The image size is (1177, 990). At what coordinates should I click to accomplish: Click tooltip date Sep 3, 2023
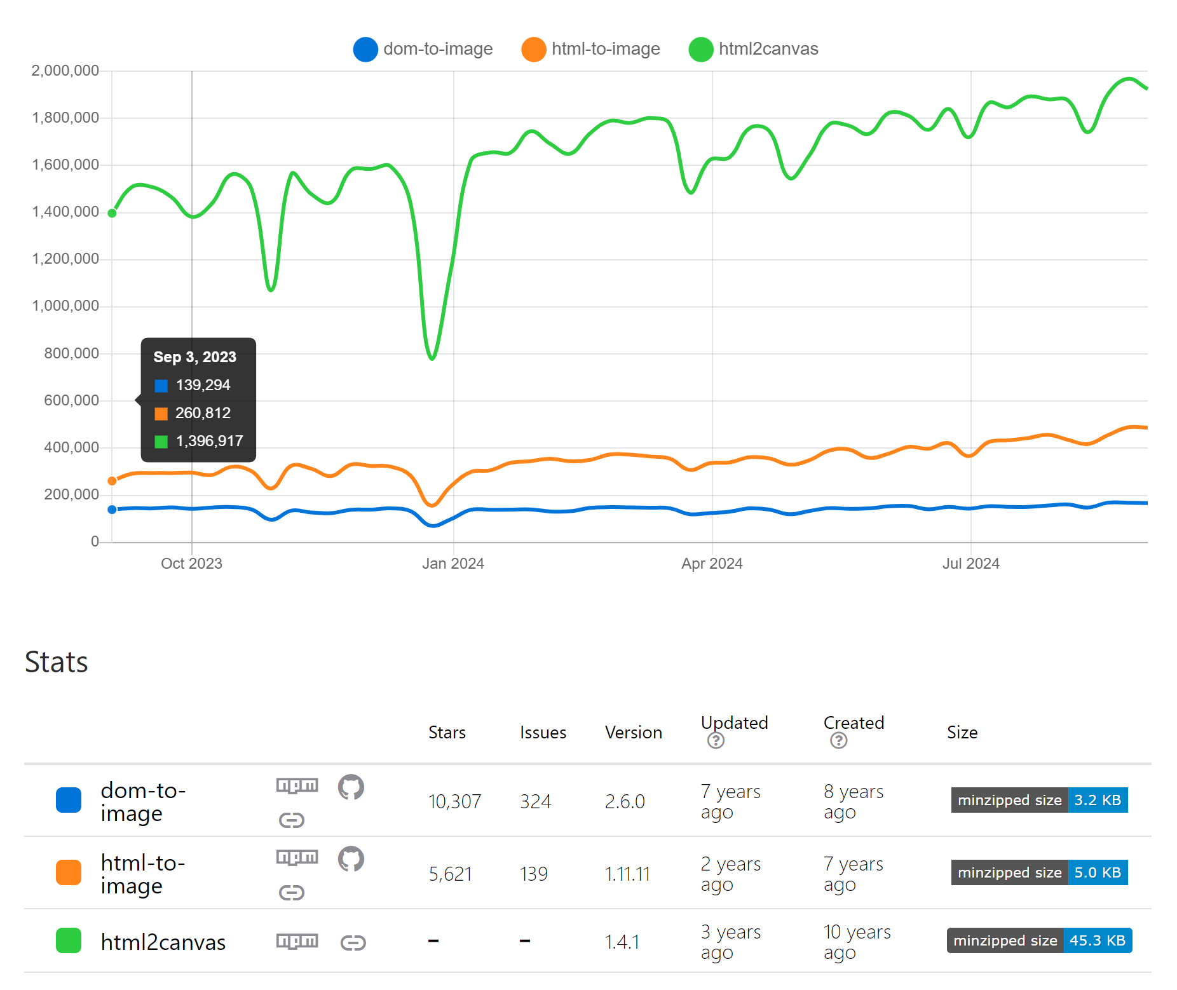(194, 357)
